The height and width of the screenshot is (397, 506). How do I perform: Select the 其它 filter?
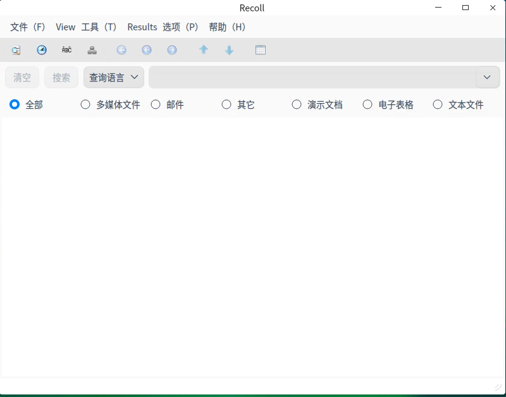pos(238,104)
